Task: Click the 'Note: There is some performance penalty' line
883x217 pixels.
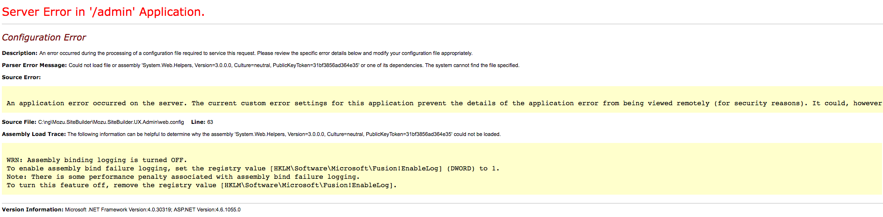Action: 183,177
